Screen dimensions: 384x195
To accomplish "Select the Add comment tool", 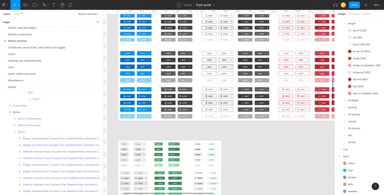I will [70, 5].
